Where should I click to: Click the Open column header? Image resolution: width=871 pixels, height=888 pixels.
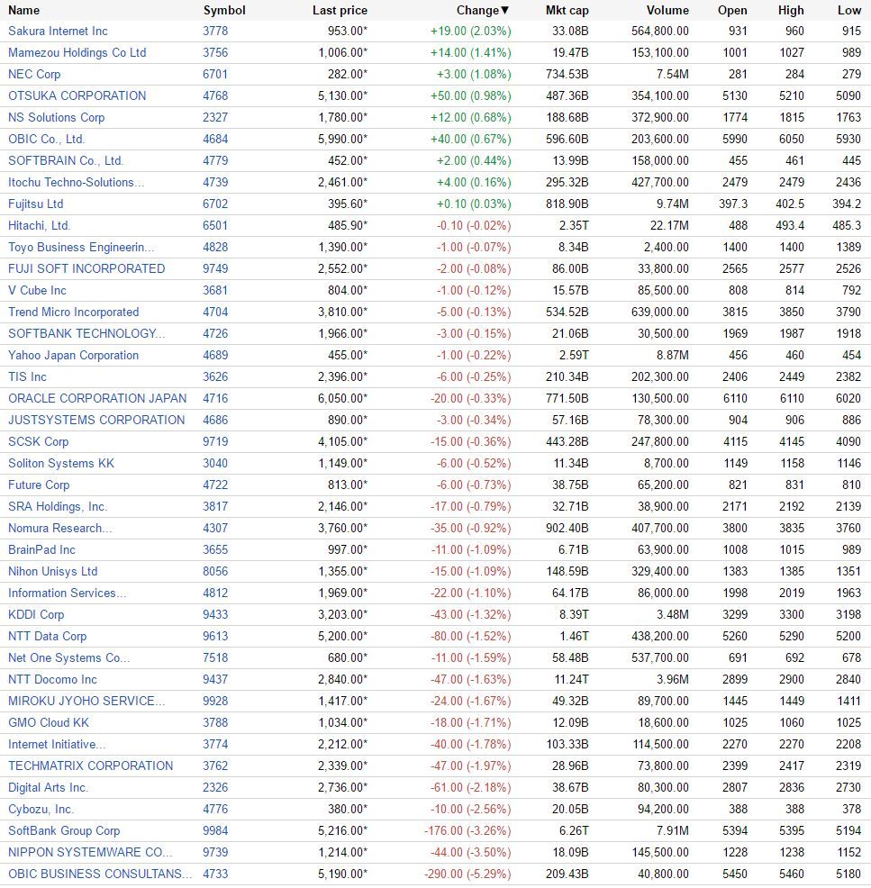coord(732,10)
